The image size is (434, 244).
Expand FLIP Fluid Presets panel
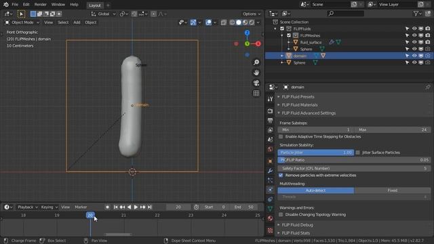tap(298, 97)
